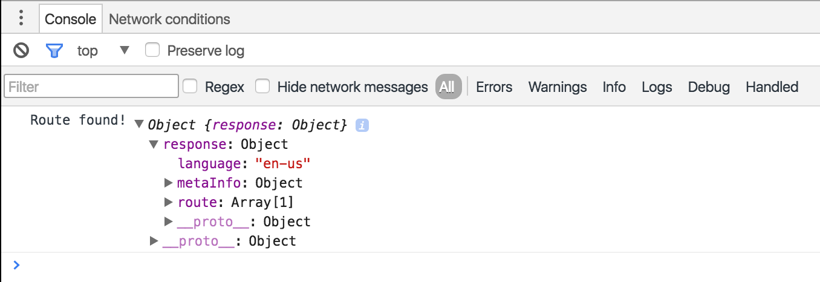This screenshot has width=820, height=282.
Task: Open the three-dot drawer menu
Action: tap(21, 18)
